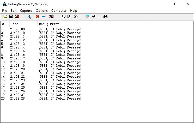The height and width of the screenshot is (123, 194).
Task: Maximize the DebugView window
Action: [176, 4]
